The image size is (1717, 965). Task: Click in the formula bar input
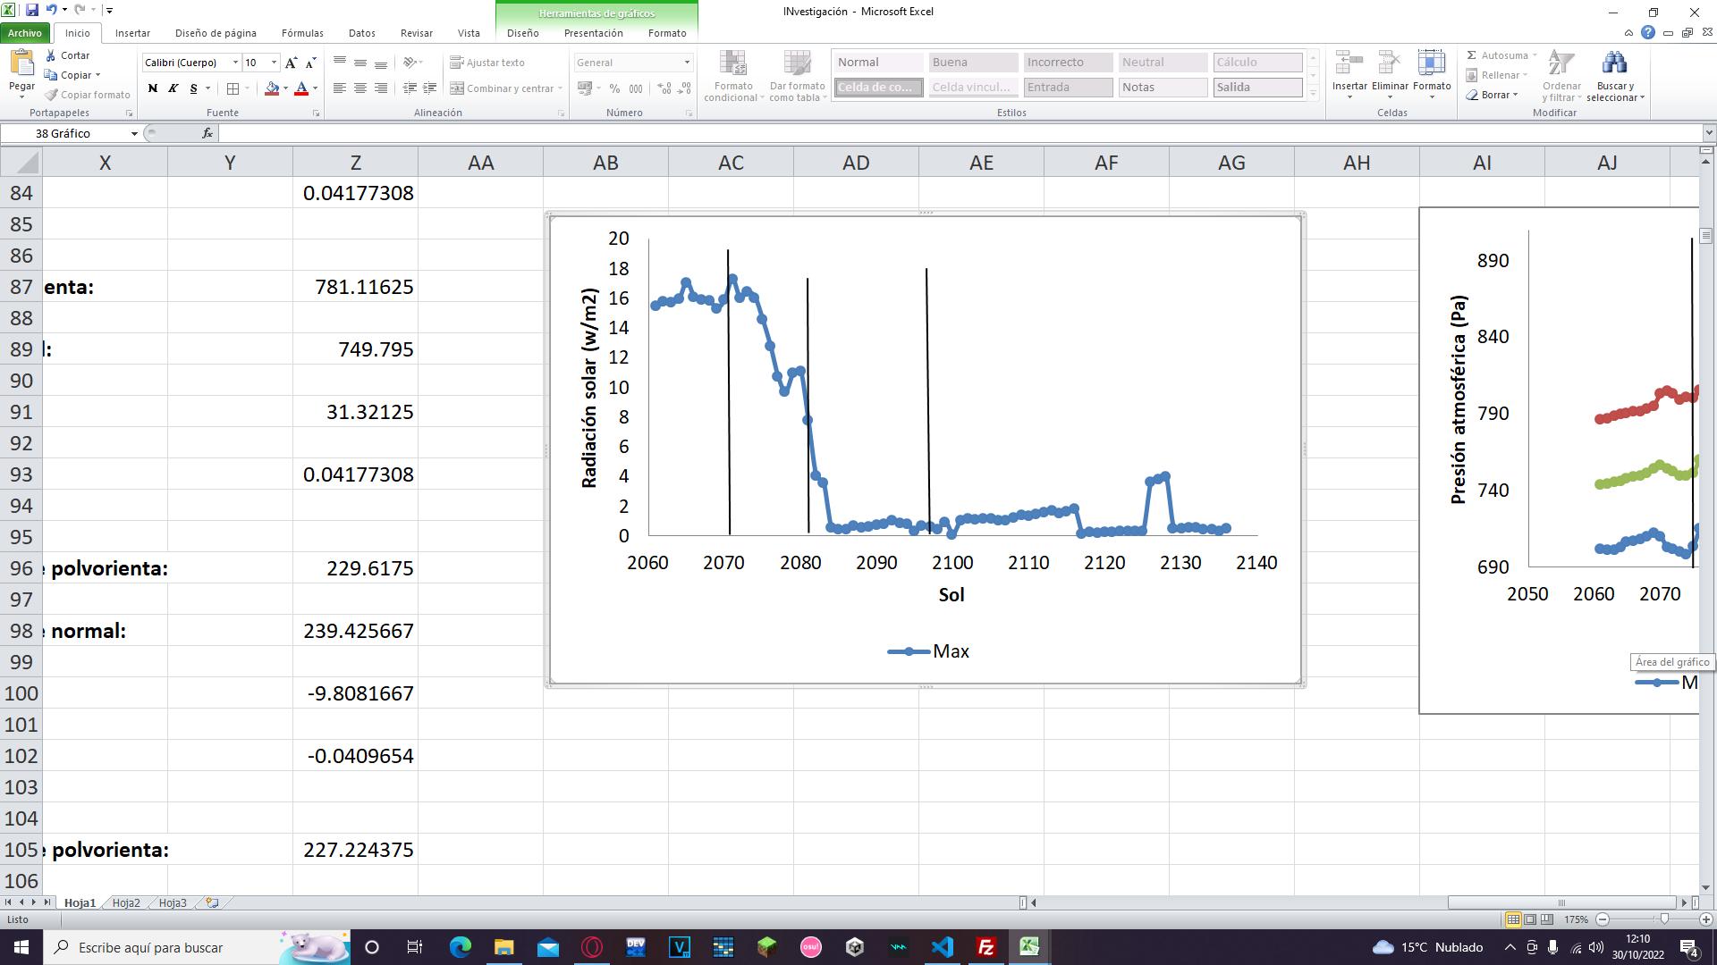click(894, 133)
